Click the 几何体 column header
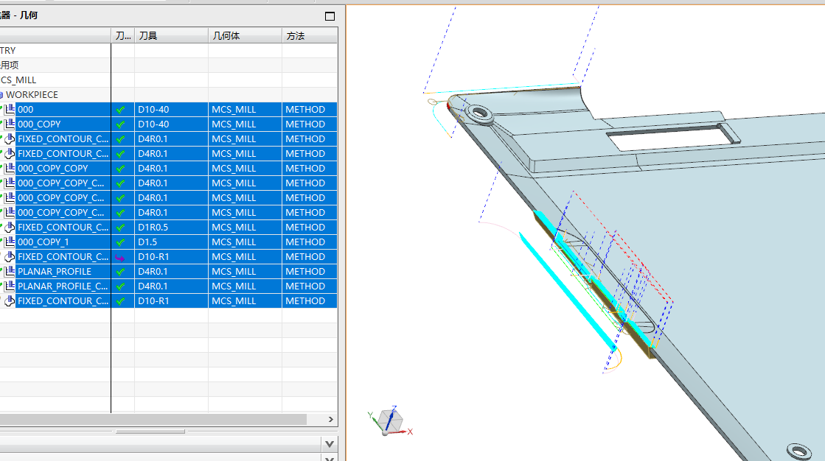825x461 pixels. click(x=246, y=36)
